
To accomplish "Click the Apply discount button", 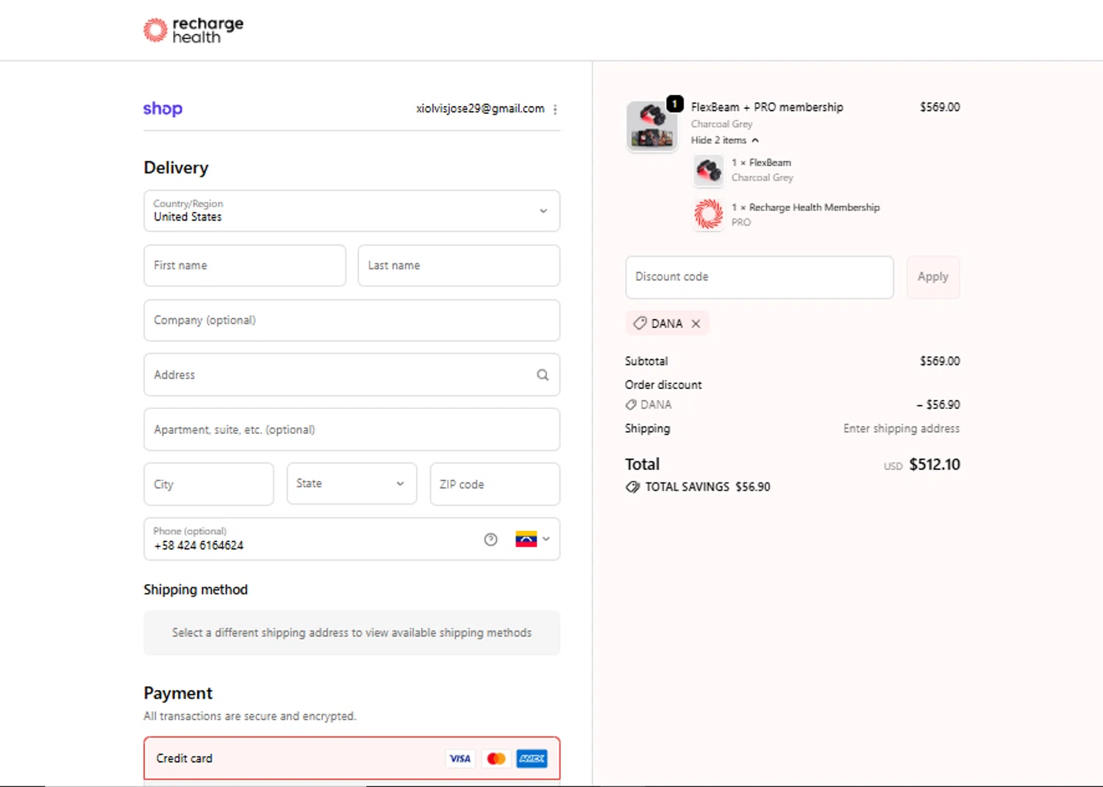I will (933, 277).
